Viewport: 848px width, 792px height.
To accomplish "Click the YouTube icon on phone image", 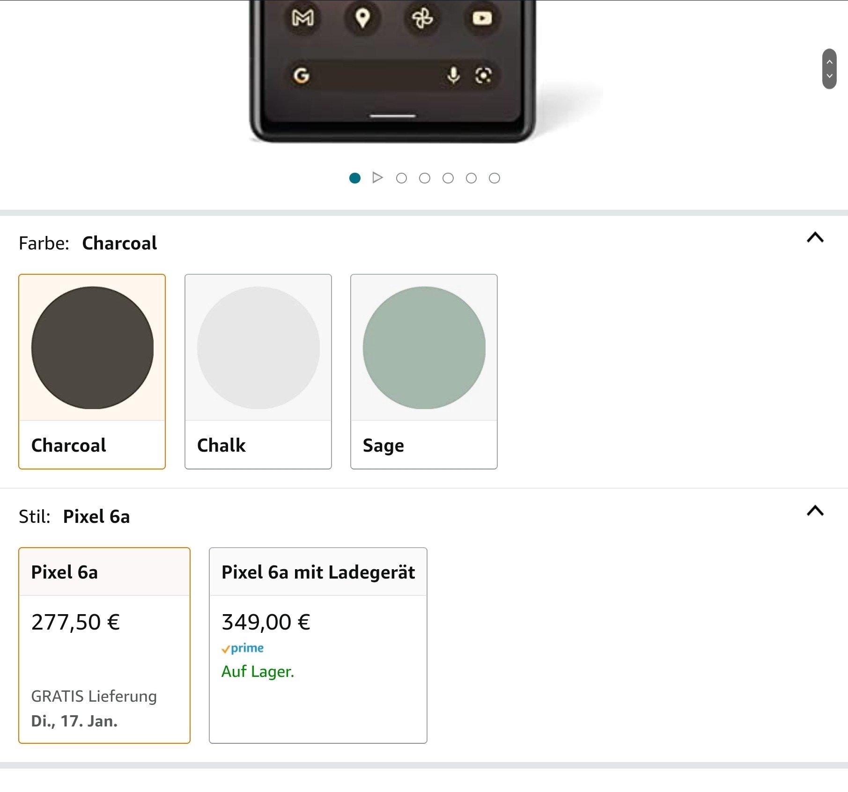I will 482,18.
